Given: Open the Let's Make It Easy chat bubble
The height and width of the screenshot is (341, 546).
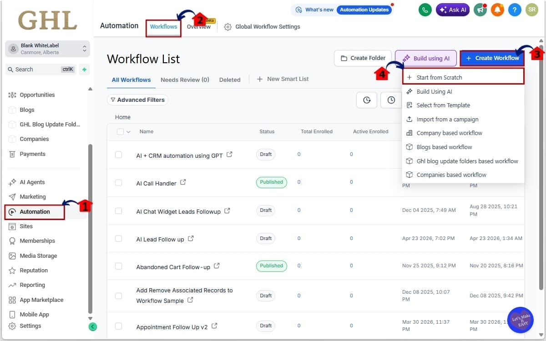Looking at the screenshot, I should click(520, 320).
